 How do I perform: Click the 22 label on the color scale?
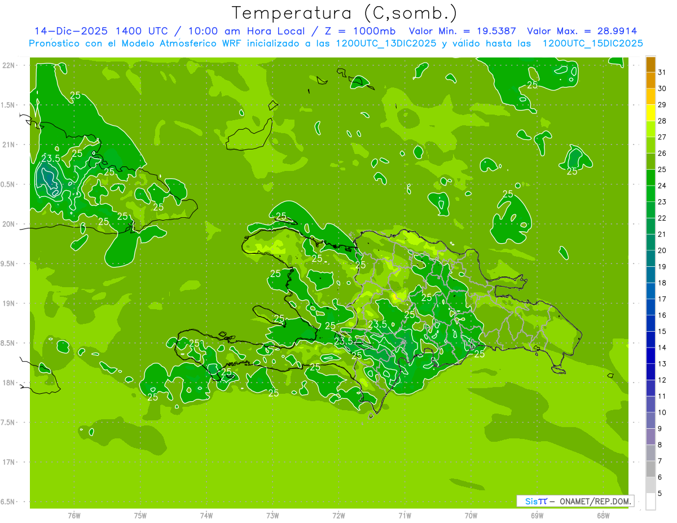point(662,218)
